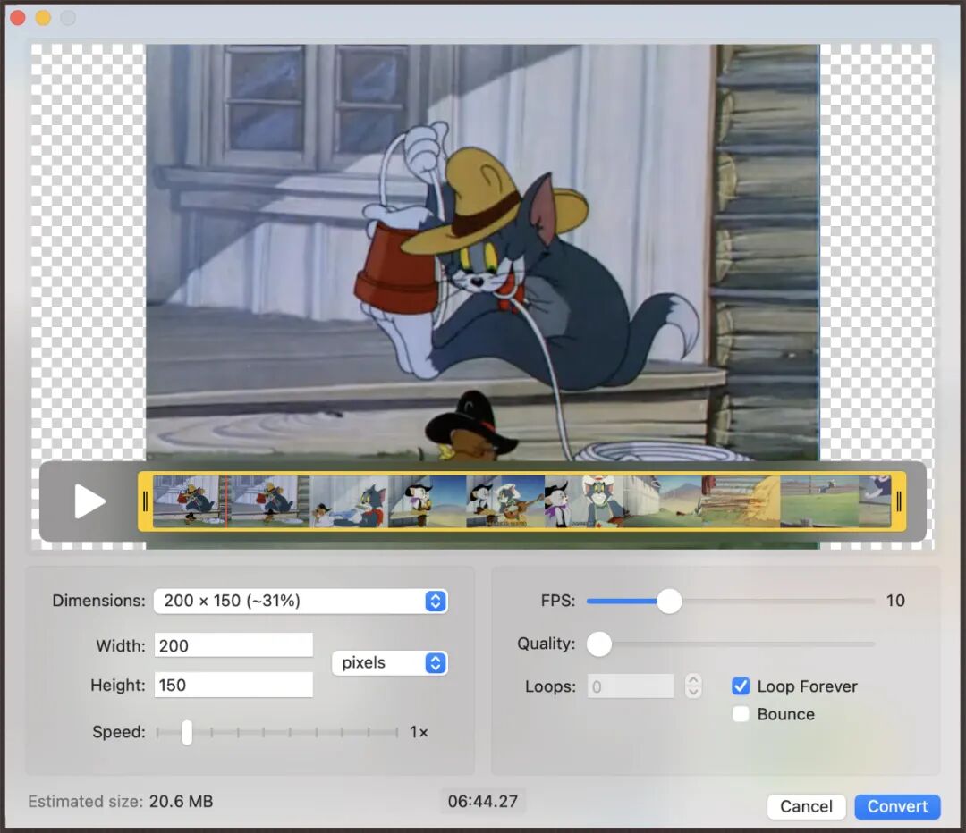
Task: Click the Loops count field
Action: click(x=631, y=686)
